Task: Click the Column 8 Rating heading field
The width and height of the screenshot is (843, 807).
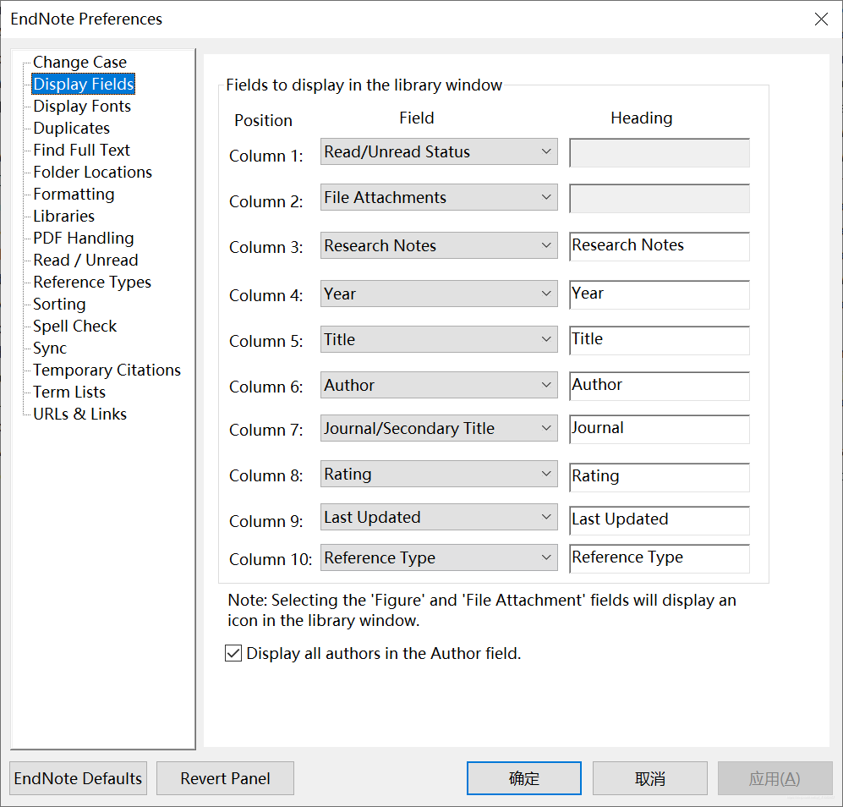Action: pos(660,477)
